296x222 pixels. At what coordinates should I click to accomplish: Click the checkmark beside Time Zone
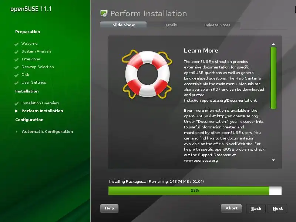click(x=17, y=59)
